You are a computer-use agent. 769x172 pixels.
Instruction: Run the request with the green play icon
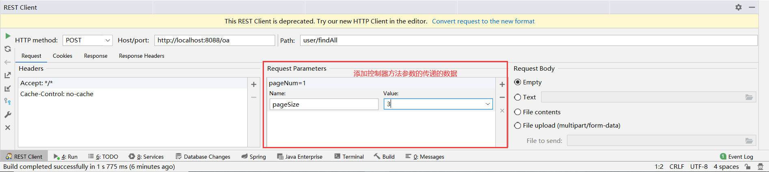pos(8,36)
